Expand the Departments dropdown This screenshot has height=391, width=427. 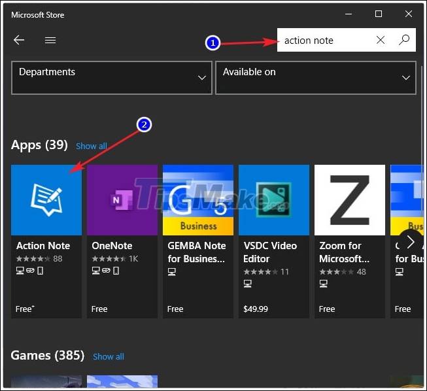pyautogui.click(x=112, y=78)
